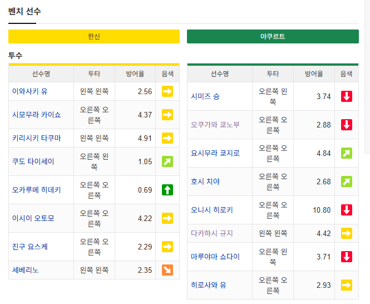Screen dimensions: 370x304
Task: Click the green arrow icon for 호시 치야
Action: pos(347,182)
